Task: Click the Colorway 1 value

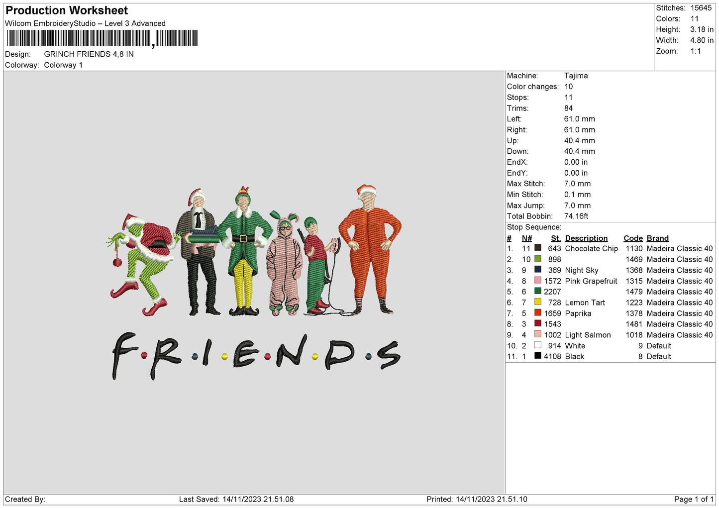Action: point(63,65)
